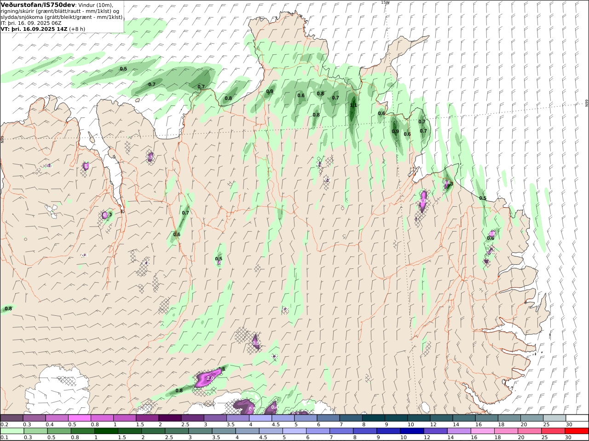This screenshot has width=589, height=441.
Task: Click the '30' label on the lower legend
Action: coord(568,438)
